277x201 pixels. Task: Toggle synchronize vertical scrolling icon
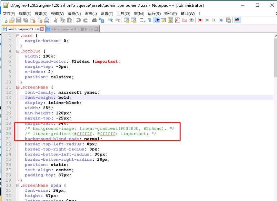click(126, 20)
